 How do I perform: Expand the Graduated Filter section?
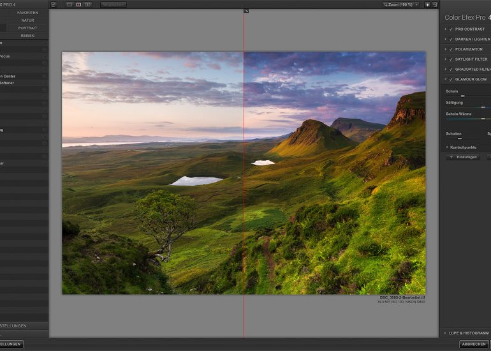(x=445, y=70)
